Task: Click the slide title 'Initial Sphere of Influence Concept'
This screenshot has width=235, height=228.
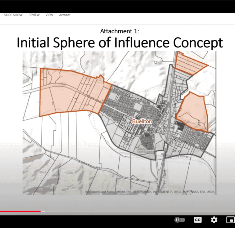Action: (119, 43)
